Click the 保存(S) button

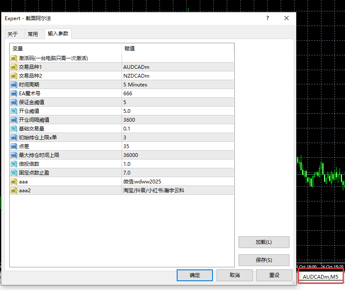click(x=264, y=260)
